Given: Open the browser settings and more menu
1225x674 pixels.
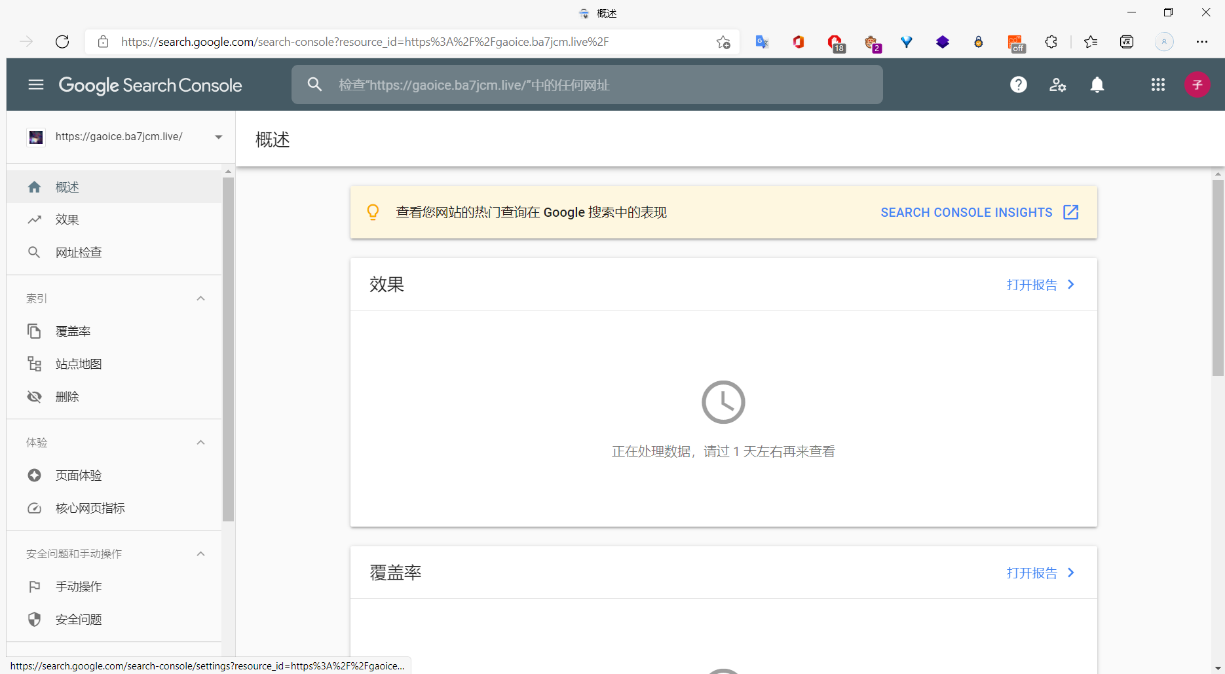Looking at the screenshot, I should pyautogui.click(x=1202, y=42).
